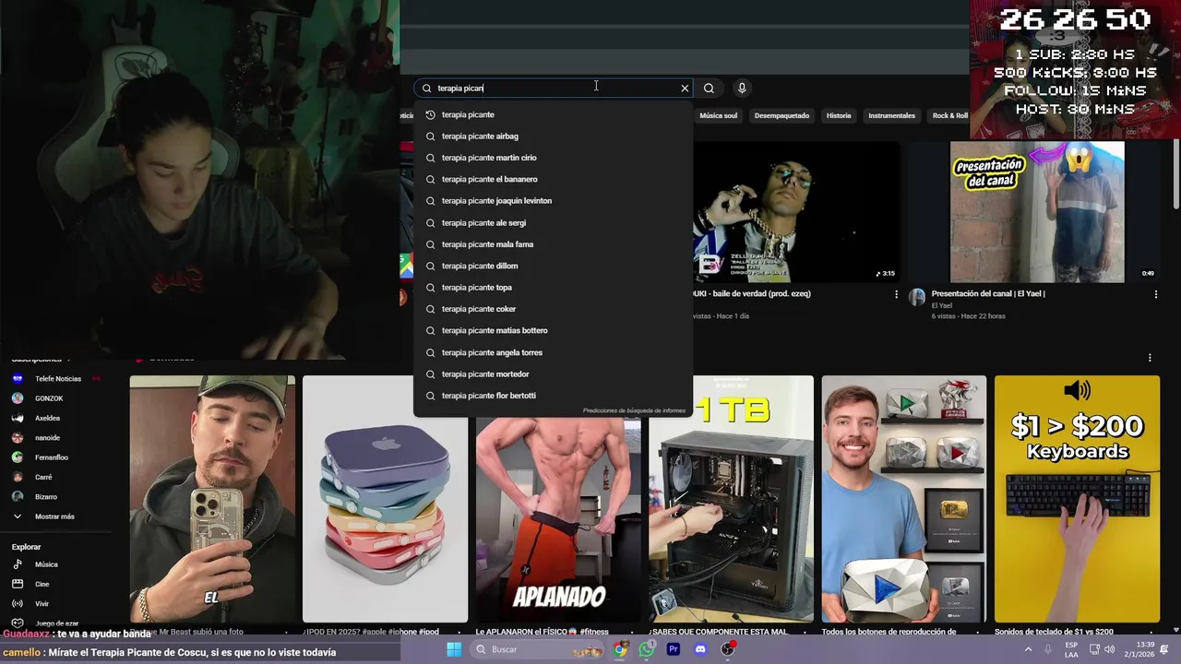Open stacked Mac minis iPod Short
Image resolution: width=1181 pixels, height=664 pixels.
[385, 499]
